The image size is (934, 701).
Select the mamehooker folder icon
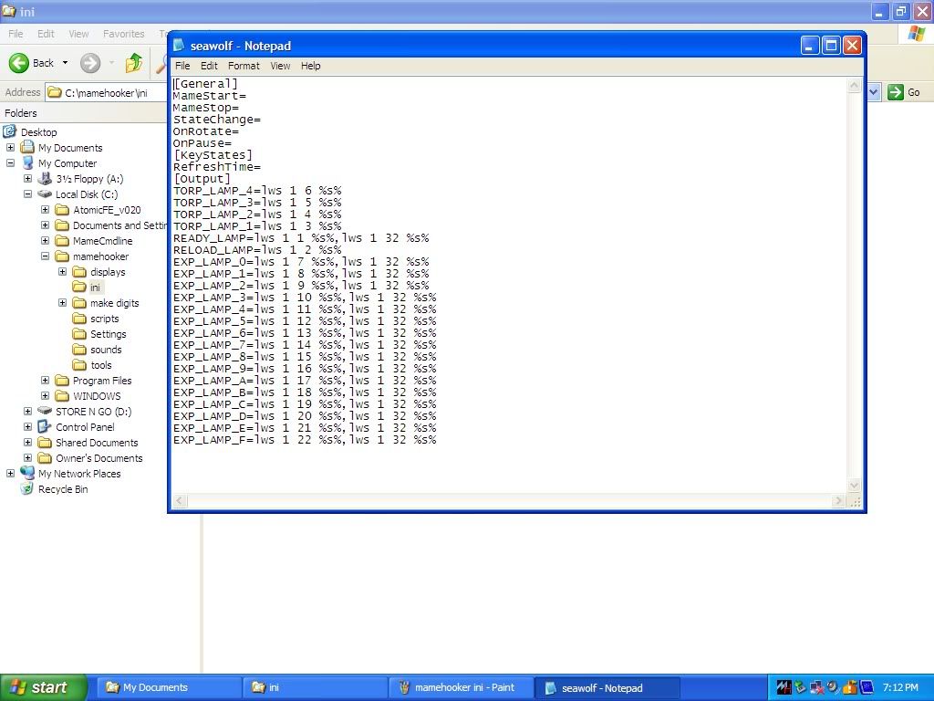pos(62,256)
